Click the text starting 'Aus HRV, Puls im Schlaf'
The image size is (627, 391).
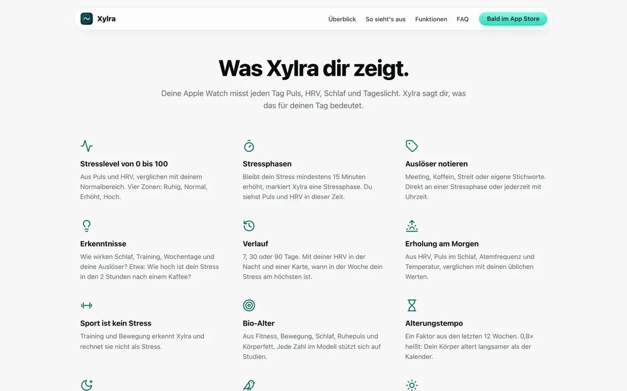(x=470, y=267)
